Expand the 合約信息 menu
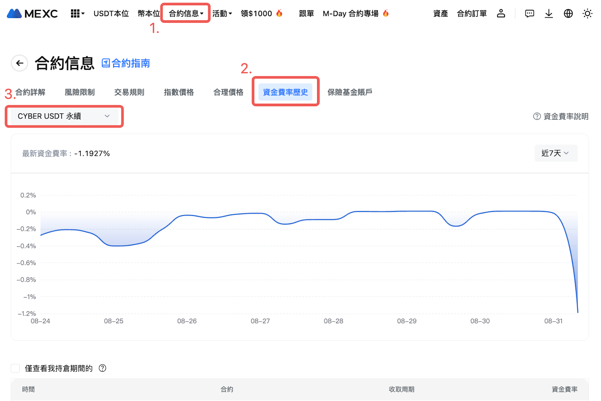The height and width of the screenshot is (401, 601). click(x=186, y=14)
